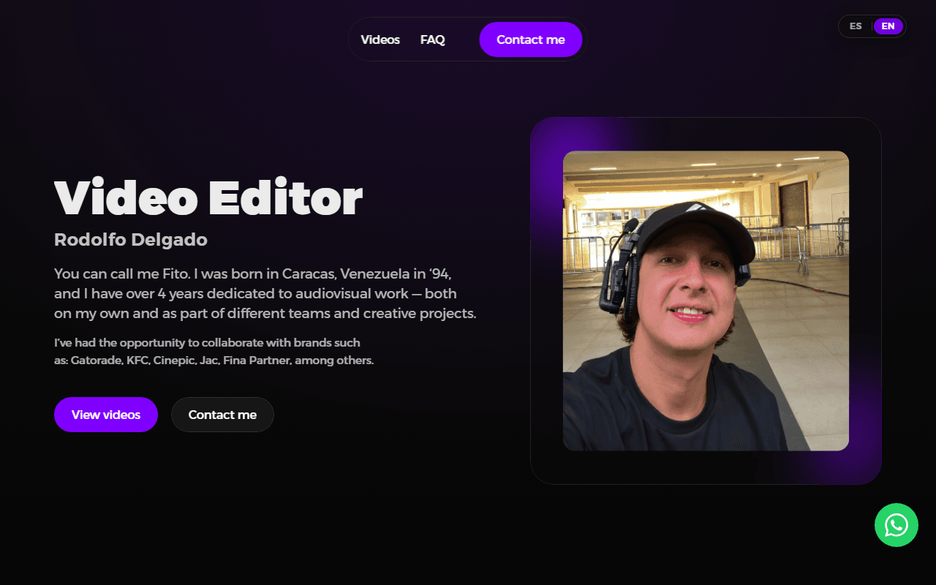Viewport: 936px width, 585px height.
Task: Click the purple Contact me navbar button
Action: [531, 39]
